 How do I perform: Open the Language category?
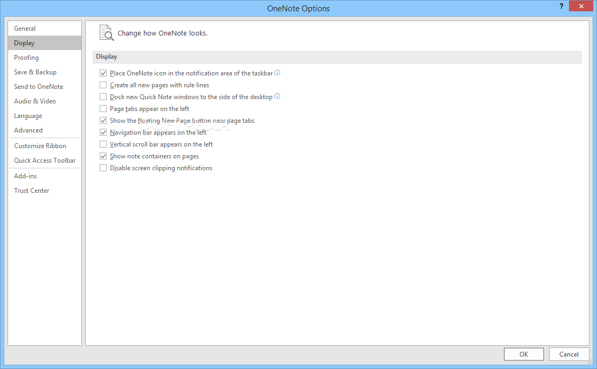[45, 116]
